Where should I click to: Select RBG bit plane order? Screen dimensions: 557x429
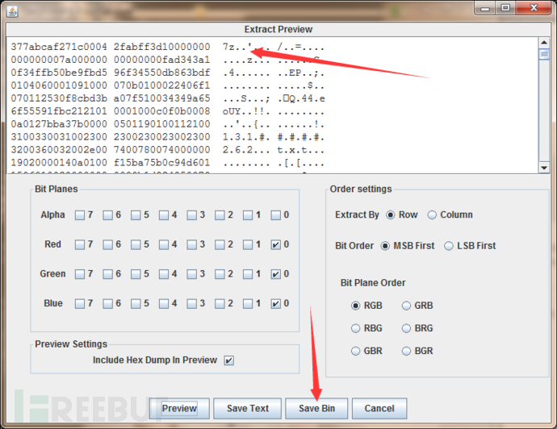pyautogui.click(x=355, y=328)
